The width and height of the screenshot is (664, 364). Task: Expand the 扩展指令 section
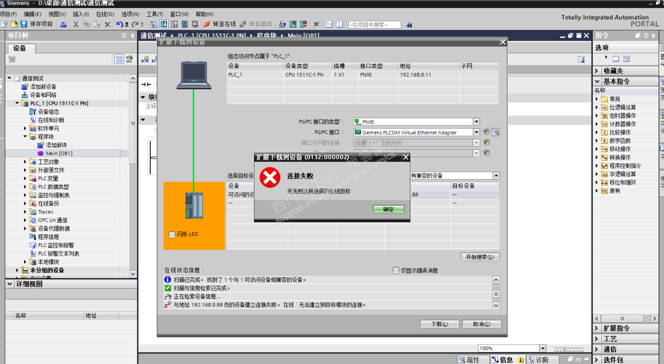[x=597, y=328]
